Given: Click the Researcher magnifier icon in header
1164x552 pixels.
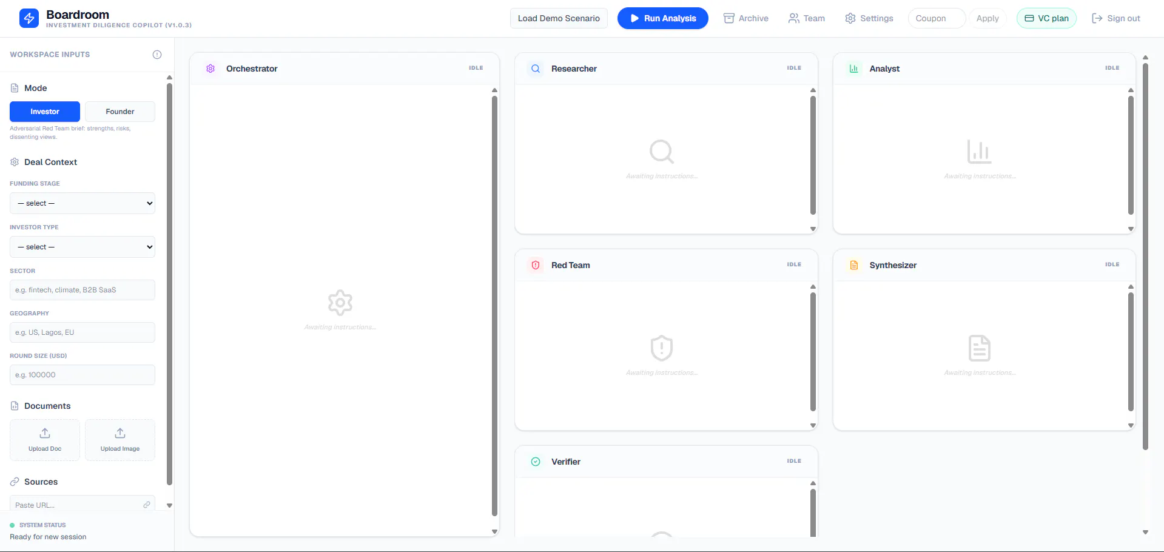Looking at the screenshot, I should (x=536, y=69).
